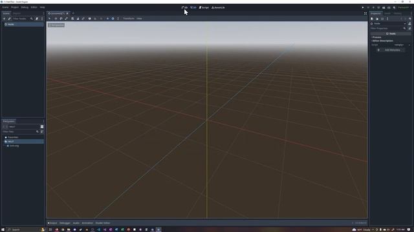
Task: Open inspector property tools menu
Action: pyautogui.click(x=409, y=28)
